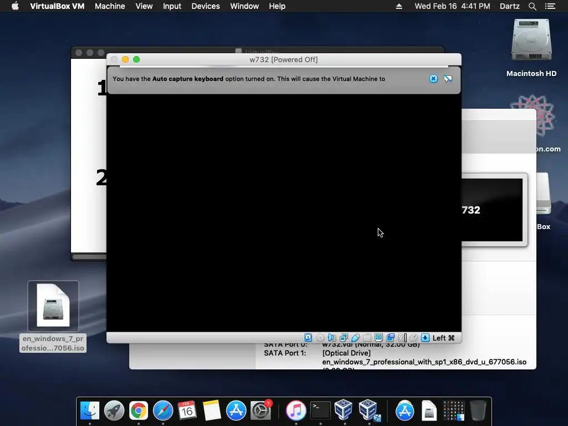Image resolution: width=568 pixels, height=426 pixels.
Task: Dismiss the Auto capture keyboard notification
Action: pos(433,79)
